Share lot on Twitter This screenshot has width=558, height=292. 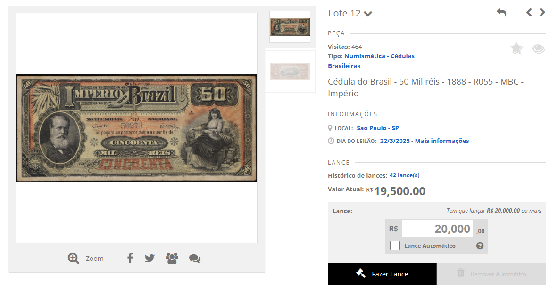point(150,258)
